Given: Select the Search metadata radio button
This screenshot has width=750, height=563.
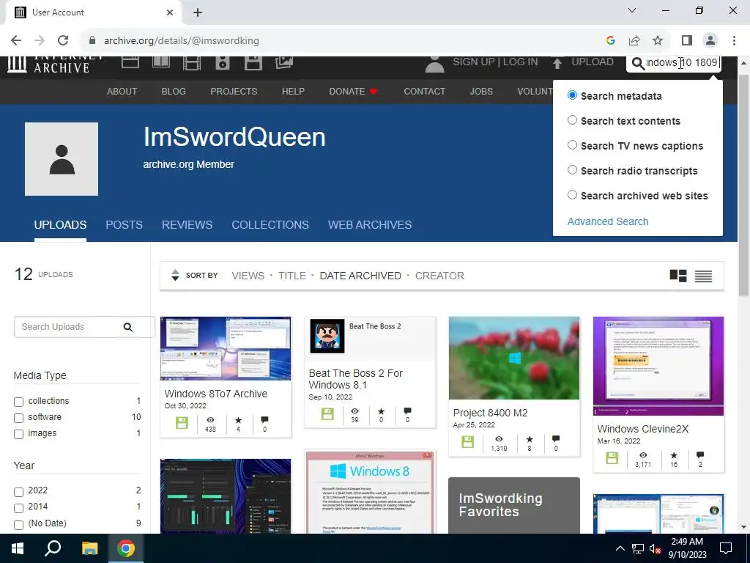Looking at the screenshot, I should click(572, 95).
